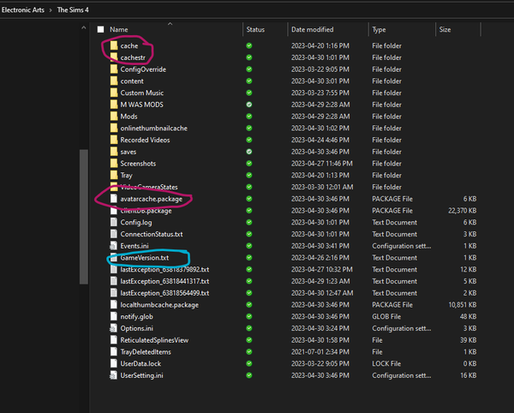
Task: Tick the select-all checkbox beside Name
Action: coord(100,29)
